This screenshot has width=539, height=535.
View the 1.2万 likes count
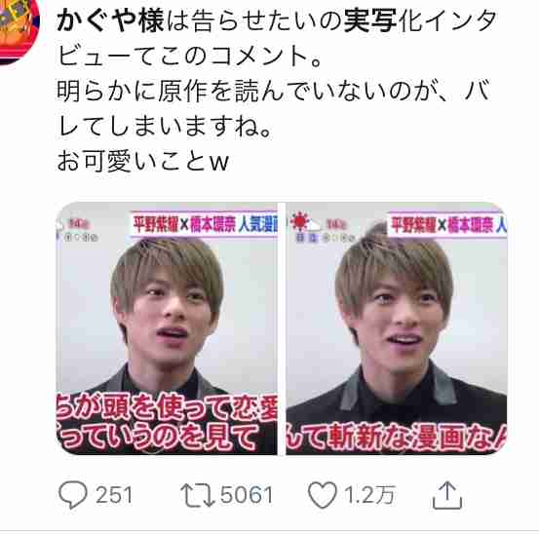click(368, 495)
